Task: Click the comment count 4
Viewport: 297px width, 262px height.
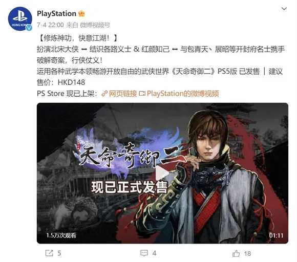Action: coord(154,253)
